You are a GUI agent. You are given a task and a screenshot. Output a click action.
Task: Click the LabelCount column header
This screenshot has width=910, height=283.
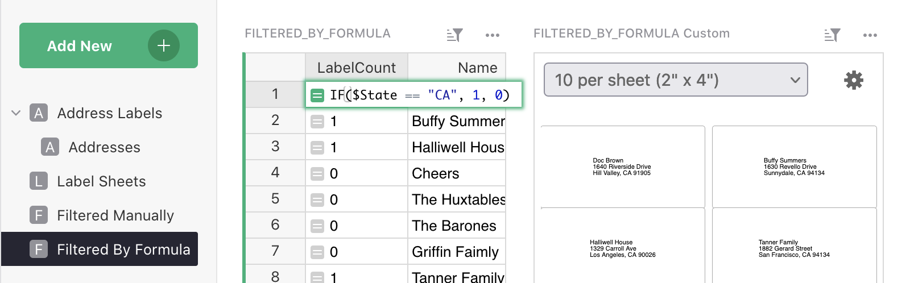tap(356, 68)
